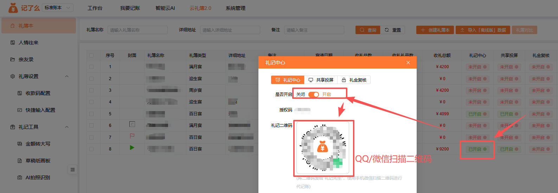Click the 礼簿对比 button
The height and width of the screenshot is (193, 558).
525,30
